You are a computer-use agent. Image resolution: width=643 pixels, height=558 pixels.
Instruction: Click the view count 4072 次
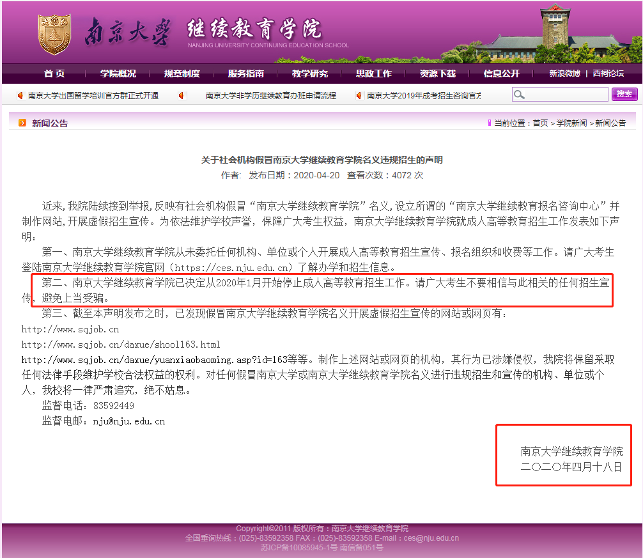408,175
